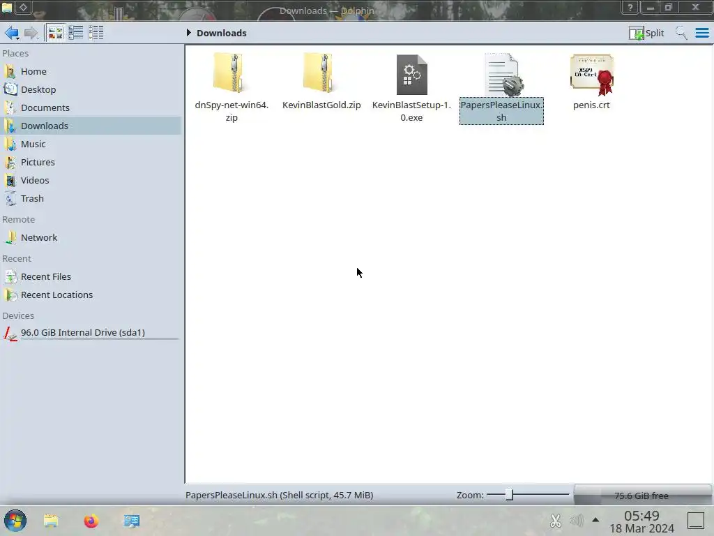The image size is (714, 536).
Task: Select Downloads in Places sidebar
Action: (91, 126)
